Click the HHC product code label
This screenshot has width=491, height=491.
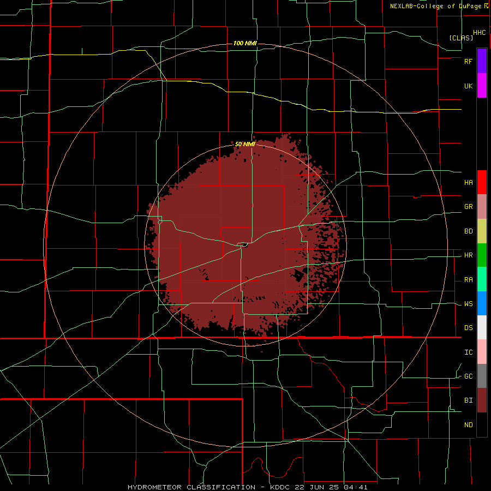coord(479,33)
